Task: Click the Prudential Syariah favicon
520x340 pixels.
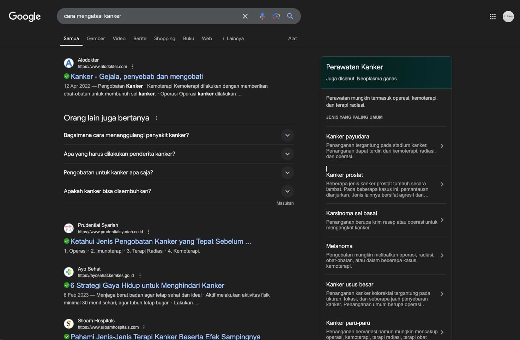Action: tap(69, 228)
